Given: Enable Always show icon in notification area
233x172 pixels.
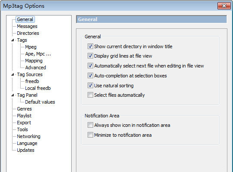Looking at the screenshot, I should pyautogui.click(x=90, y=125).
